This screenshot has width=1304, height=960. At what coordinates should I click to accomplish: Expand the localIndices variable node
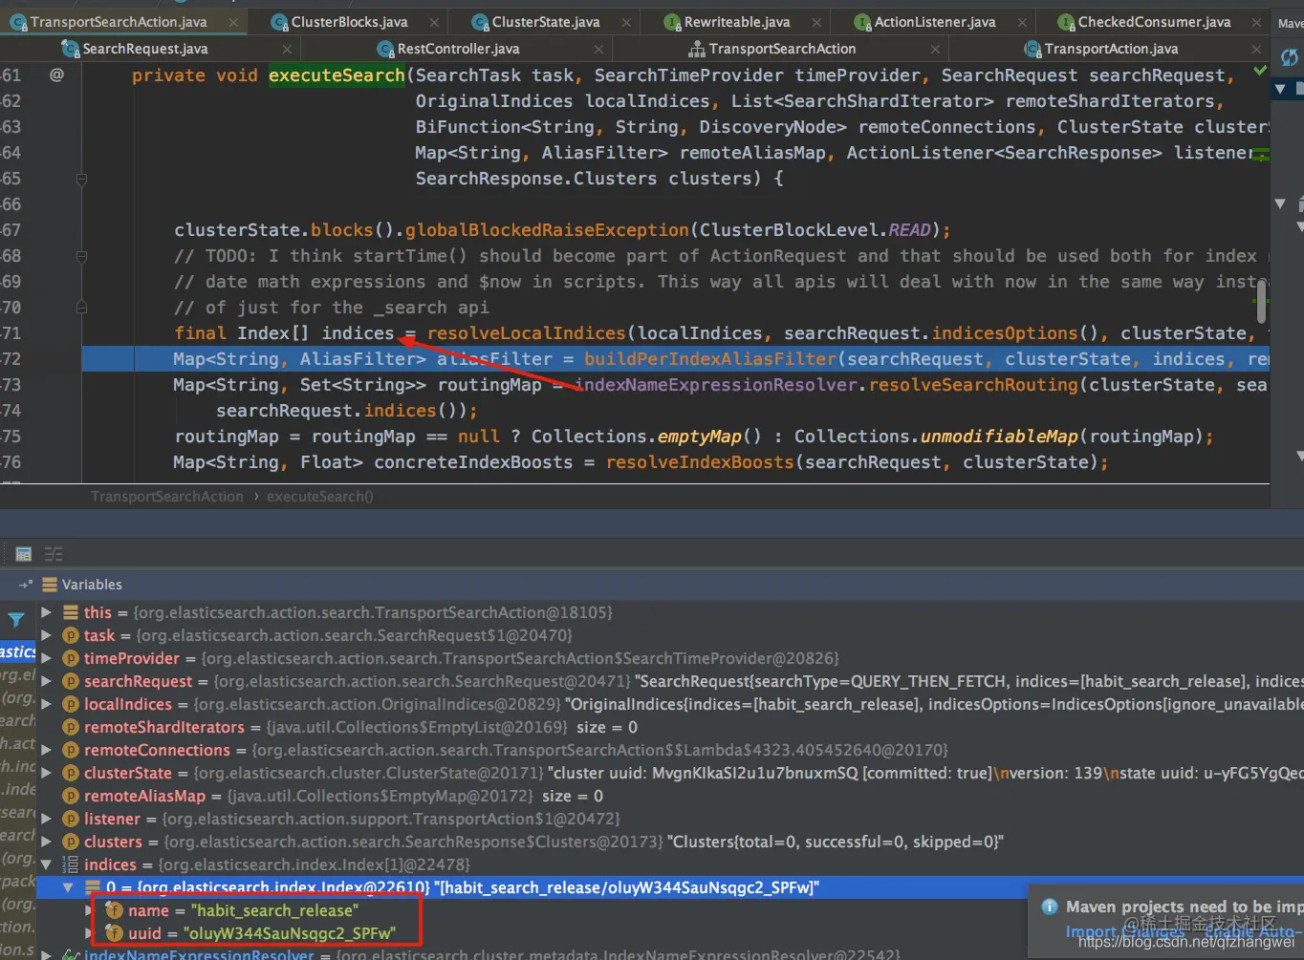click(x=46, y=704)
